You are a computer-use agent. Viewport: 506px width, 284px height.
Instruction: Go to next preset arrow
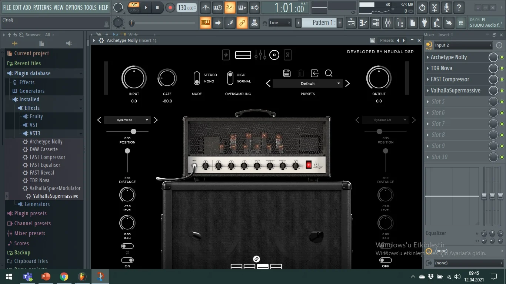[347, 84]
